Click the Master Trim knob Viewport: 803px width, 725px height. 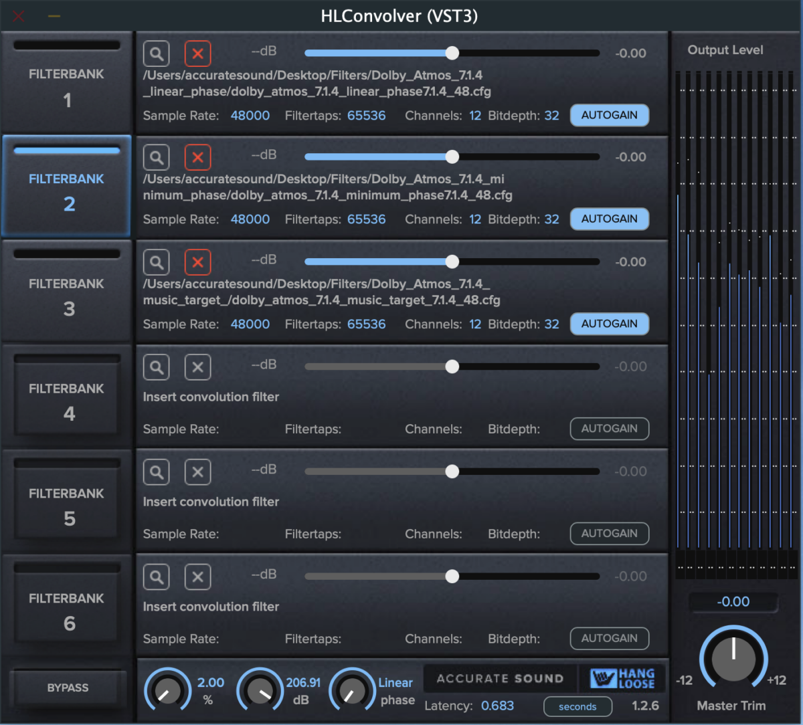coord(733,658)
